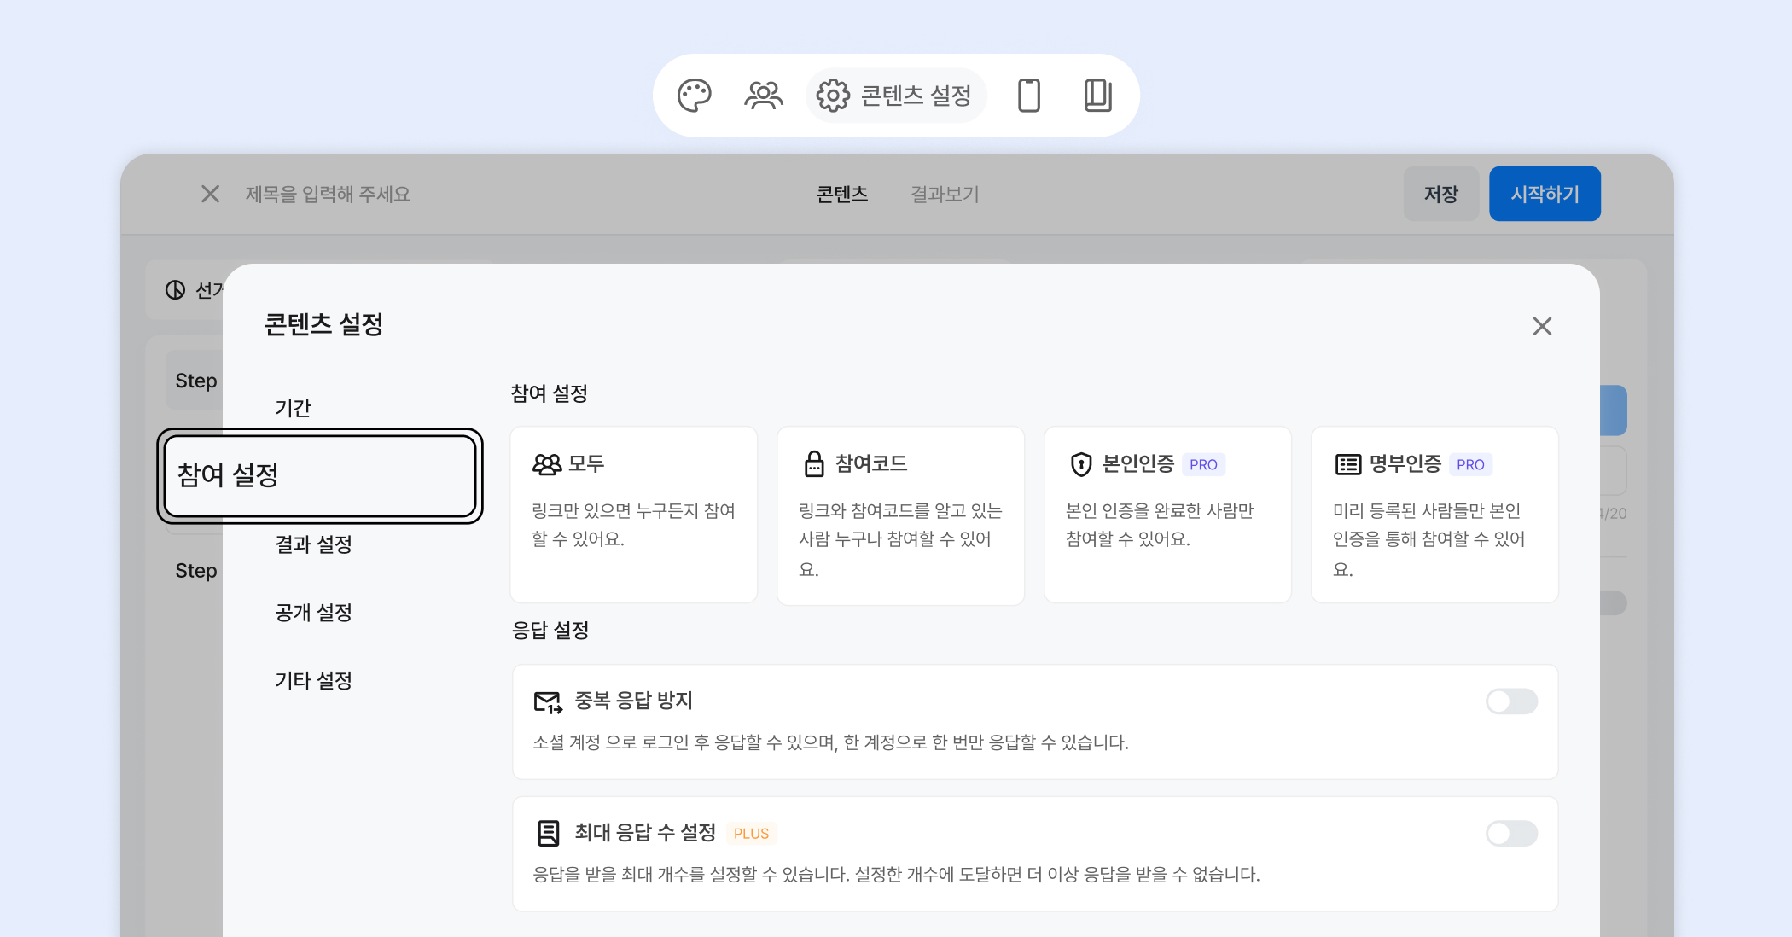Click the mobile phone preview icon
1792x937 pixels.
tap(1029, 96)
